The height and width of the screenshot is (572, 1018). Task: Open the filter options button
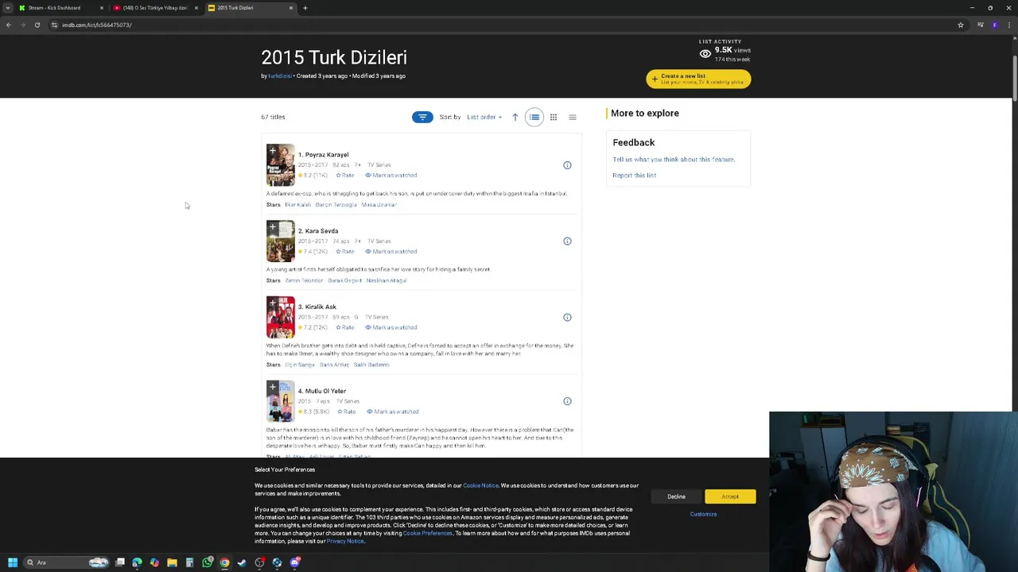coord(422,117)
